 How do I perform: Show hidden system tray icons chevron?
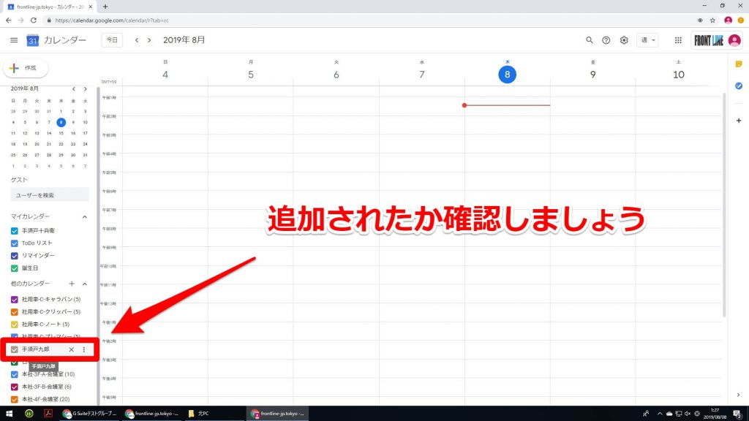coord(660,414)
